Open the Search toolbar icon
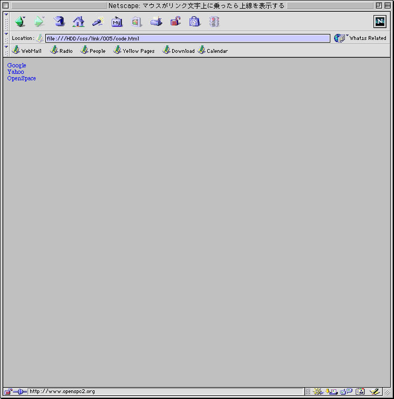Image resolution: width=394 pixels, height=399 pixels. (x=98, y=22)
